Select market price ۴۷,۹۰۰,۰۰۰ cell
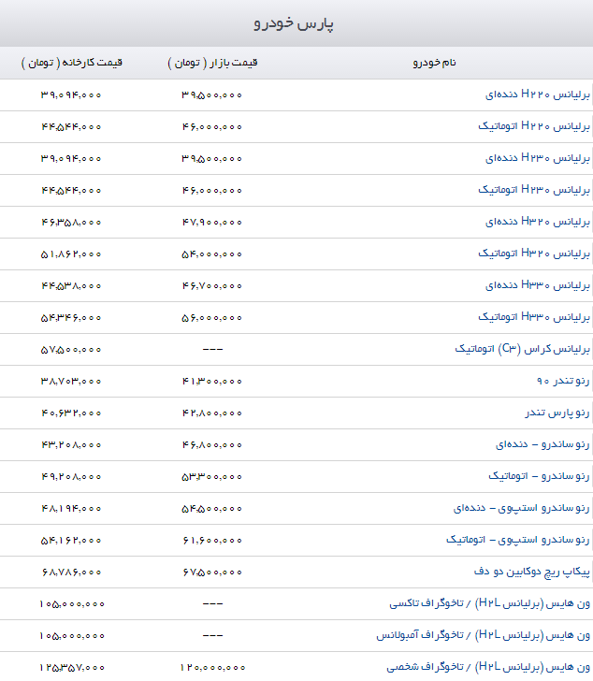 point(211,223)
